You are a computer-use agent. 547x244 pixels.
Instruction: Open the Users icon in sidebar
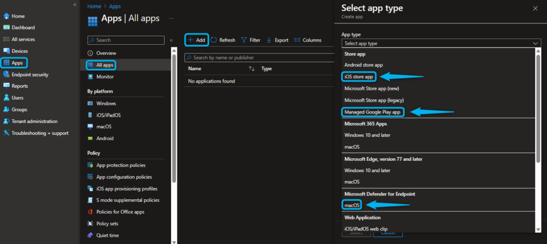click(6, 98)
